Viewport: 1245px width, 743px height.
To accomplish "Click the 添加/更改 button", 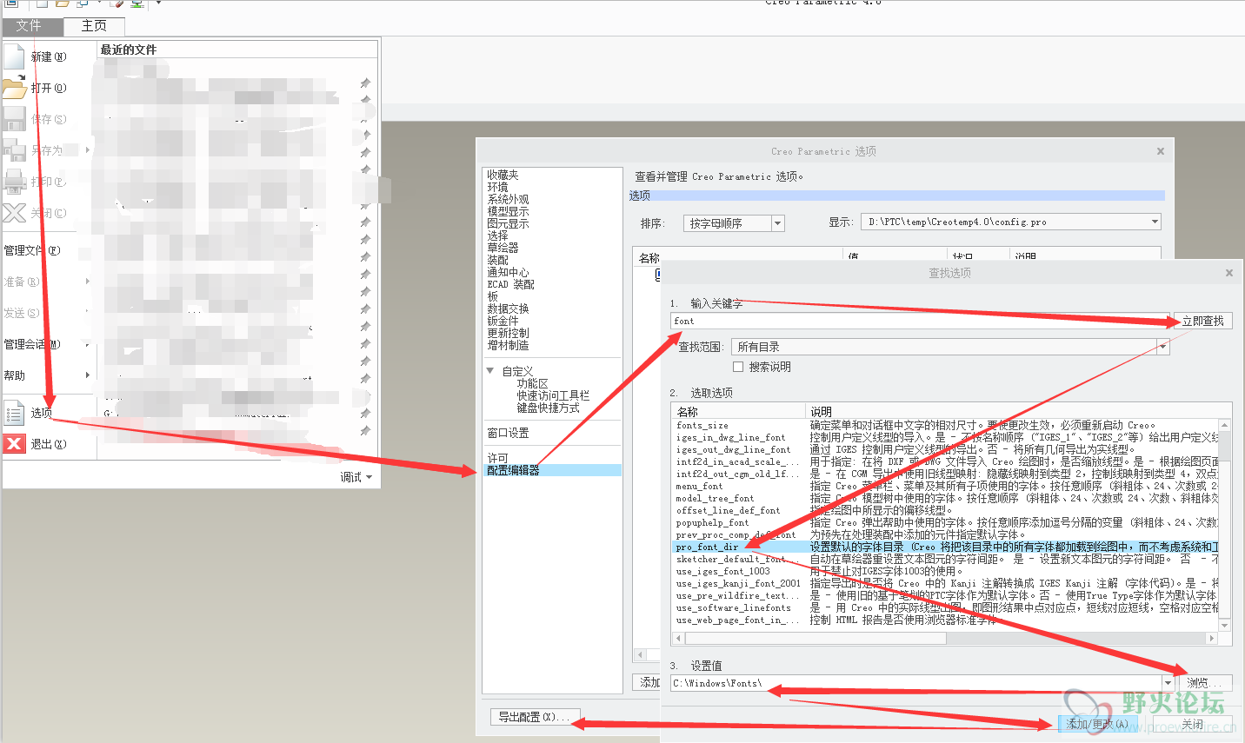I will [x=1097, y=724].
